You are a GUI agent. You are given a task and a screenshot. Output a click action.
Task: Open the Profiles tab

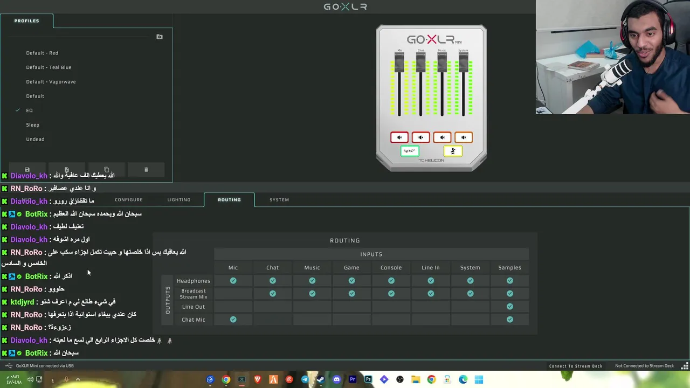(26, 20)
